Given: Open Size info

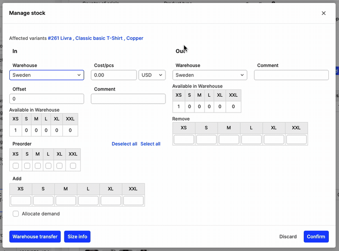Looking at the screenshot, I should [77, 237].
